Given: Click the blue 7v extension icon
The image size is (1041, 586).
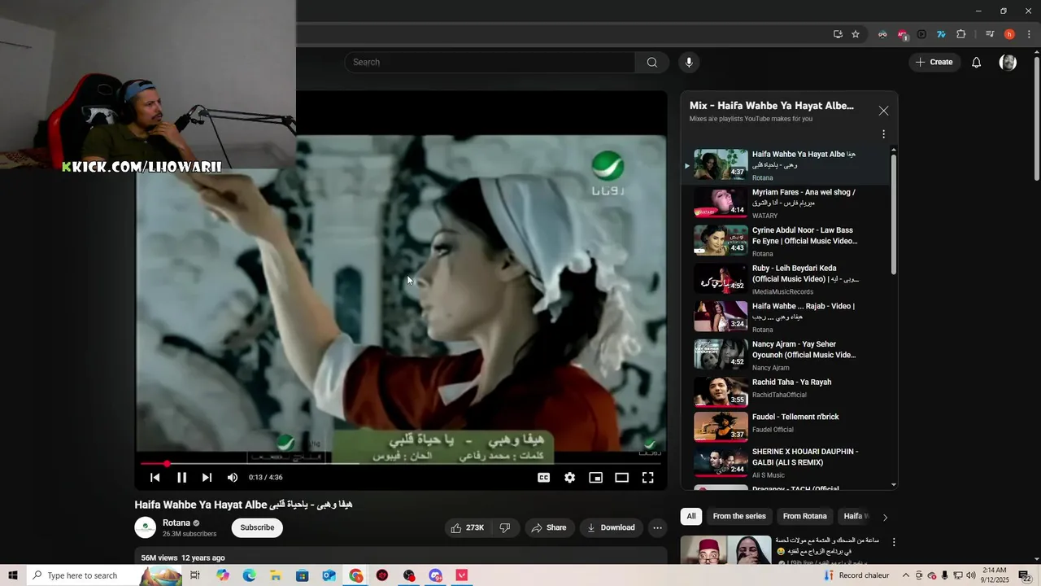Looking at the screenshot, I should pyautogui.click(x=941, y=34).
